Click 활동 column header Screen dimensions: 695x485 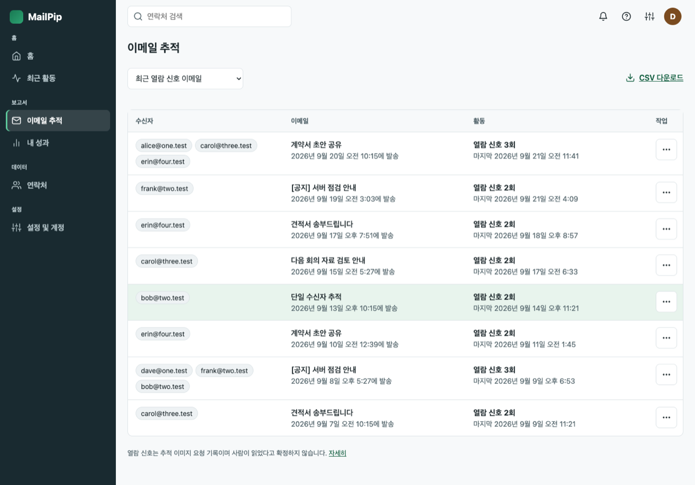click(479, 121)
